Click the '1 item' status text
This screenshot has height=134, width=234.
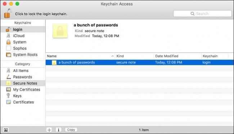click(x=144, y=130)
